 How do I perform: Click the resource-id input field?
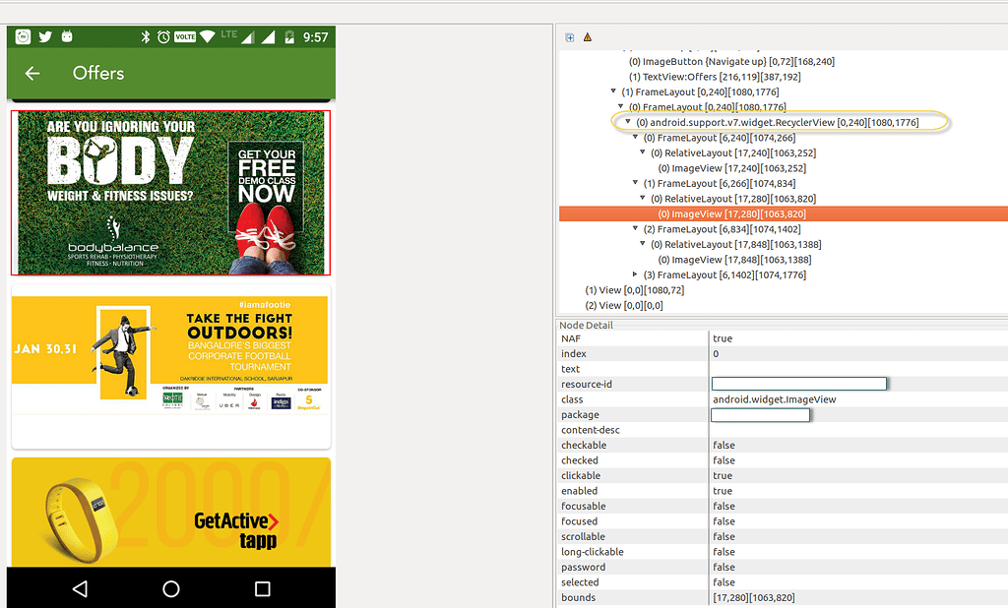[x=798, y=384]
